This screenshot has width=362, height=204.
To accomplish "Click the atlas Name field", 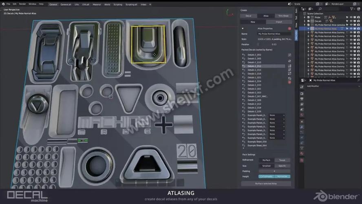I will tap(274, 34).
